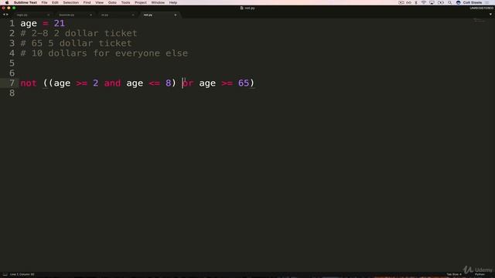Close the first file tab
Viewport: 495px width, 278px height.
tap(48, 15)
